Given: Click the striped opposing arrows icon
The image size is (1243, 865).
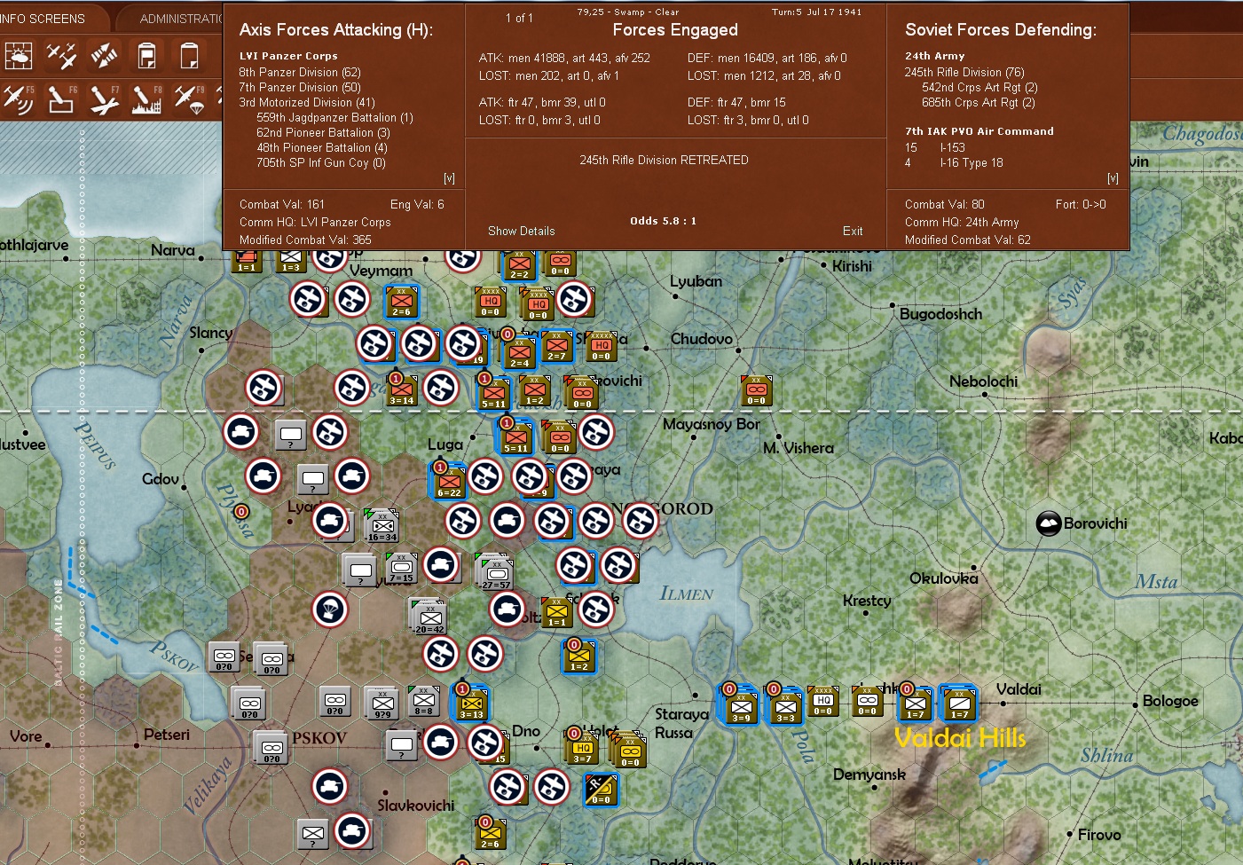Looking at the screenshot, I should 104,56.
